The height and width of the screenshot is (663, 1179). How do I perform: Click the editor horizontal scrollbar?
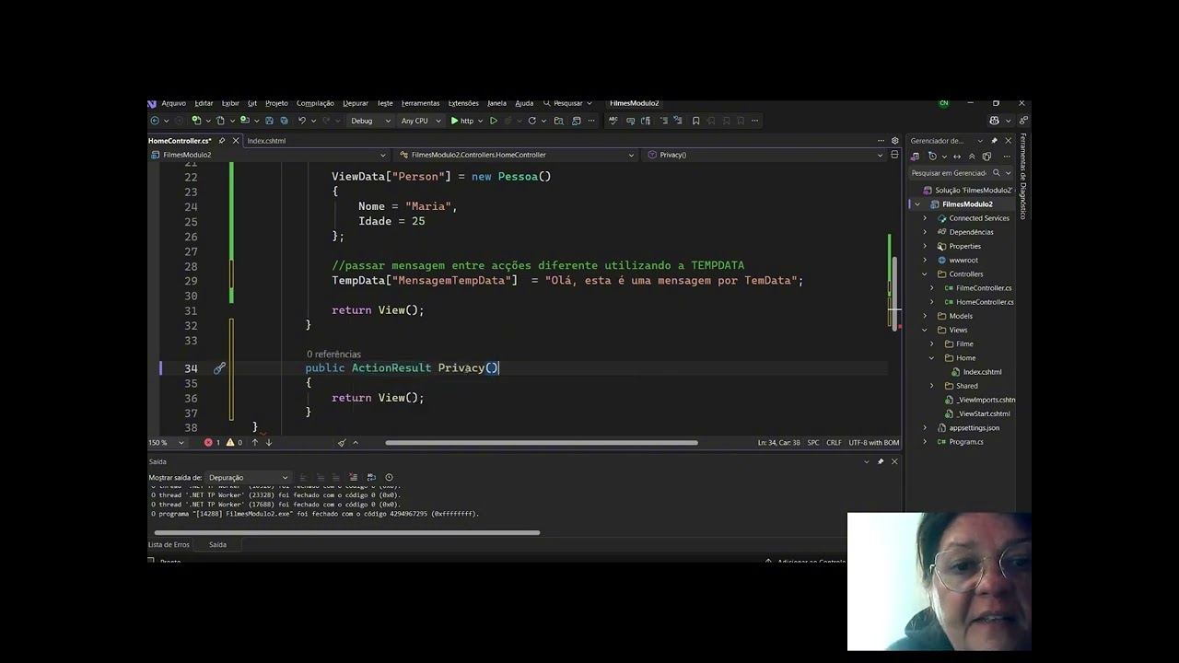coord(542,443)
